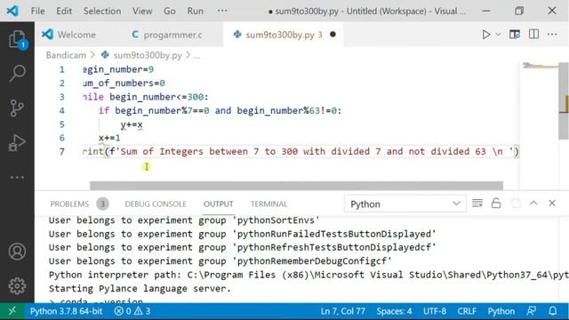569x320 pixels.
Task: Run the Python file with play button
Action: coord(486,35)
